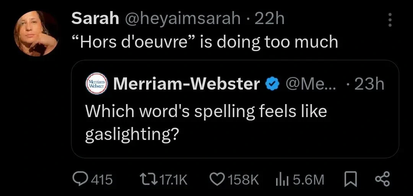Open the Merriam-Webster account name
This screenshot has height=196, width=413.
pyautogui.click(x=187, y=84)
